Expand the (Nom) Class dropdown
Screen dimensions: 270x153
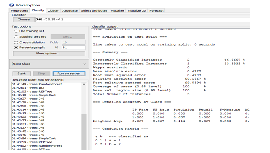49,64
